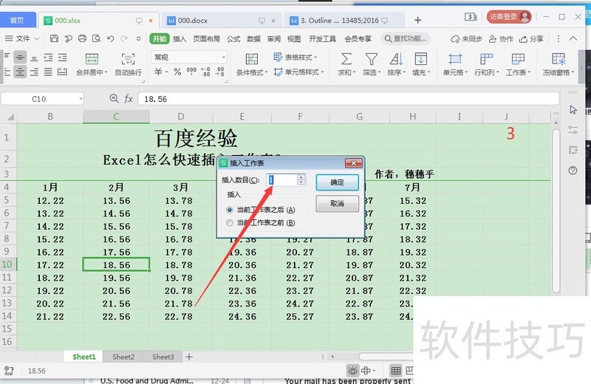Open the AutoSum (求和) tool

pos(346,64)
